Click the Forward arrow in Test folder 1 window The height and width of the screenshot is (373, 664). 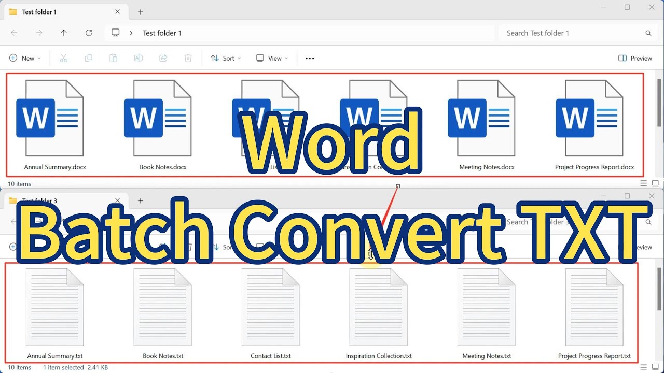[x=39, y=33]
